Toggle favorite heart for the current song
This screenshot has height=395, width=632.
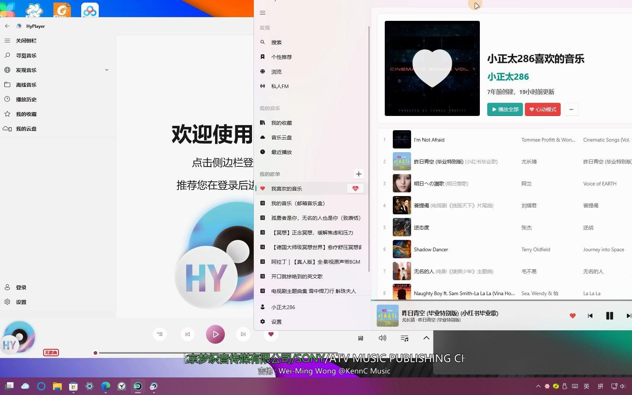click(x=573, y=315)
